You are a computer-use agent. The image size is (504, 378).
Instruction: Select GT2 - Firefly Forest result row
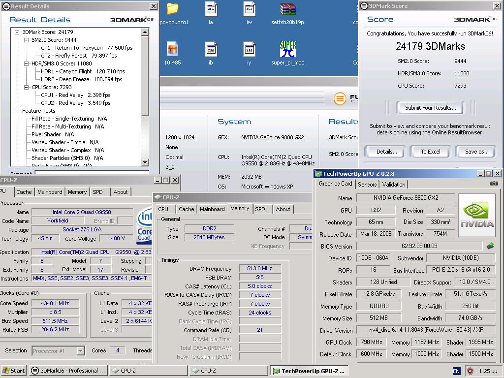tap(79, 56)
